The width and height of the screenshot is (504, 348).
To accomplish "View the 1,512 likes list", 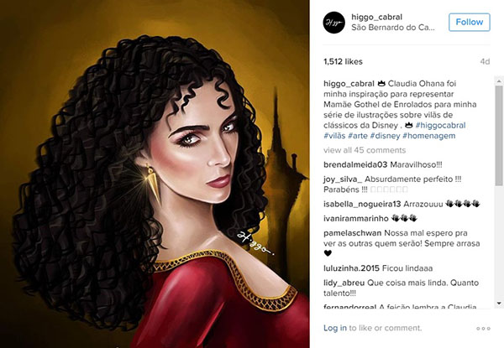I will tap(343, 61).
